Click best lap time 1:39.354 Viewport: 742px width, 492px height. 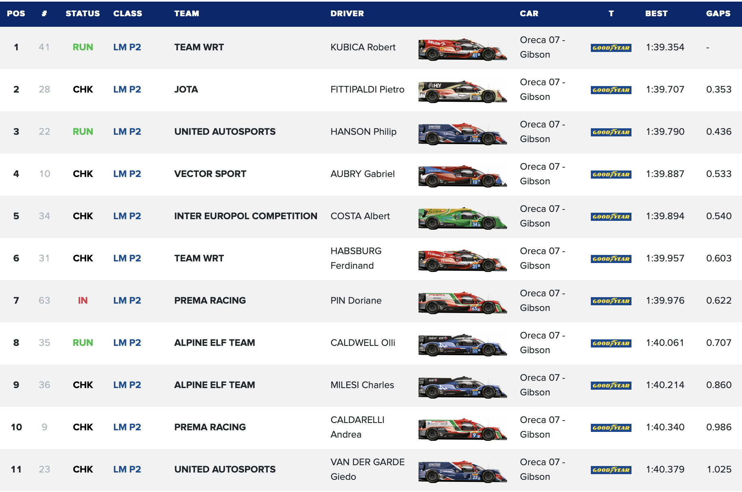tap(665, 47)
